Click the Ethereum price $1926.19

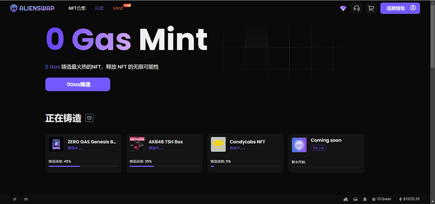pos(409,199)
